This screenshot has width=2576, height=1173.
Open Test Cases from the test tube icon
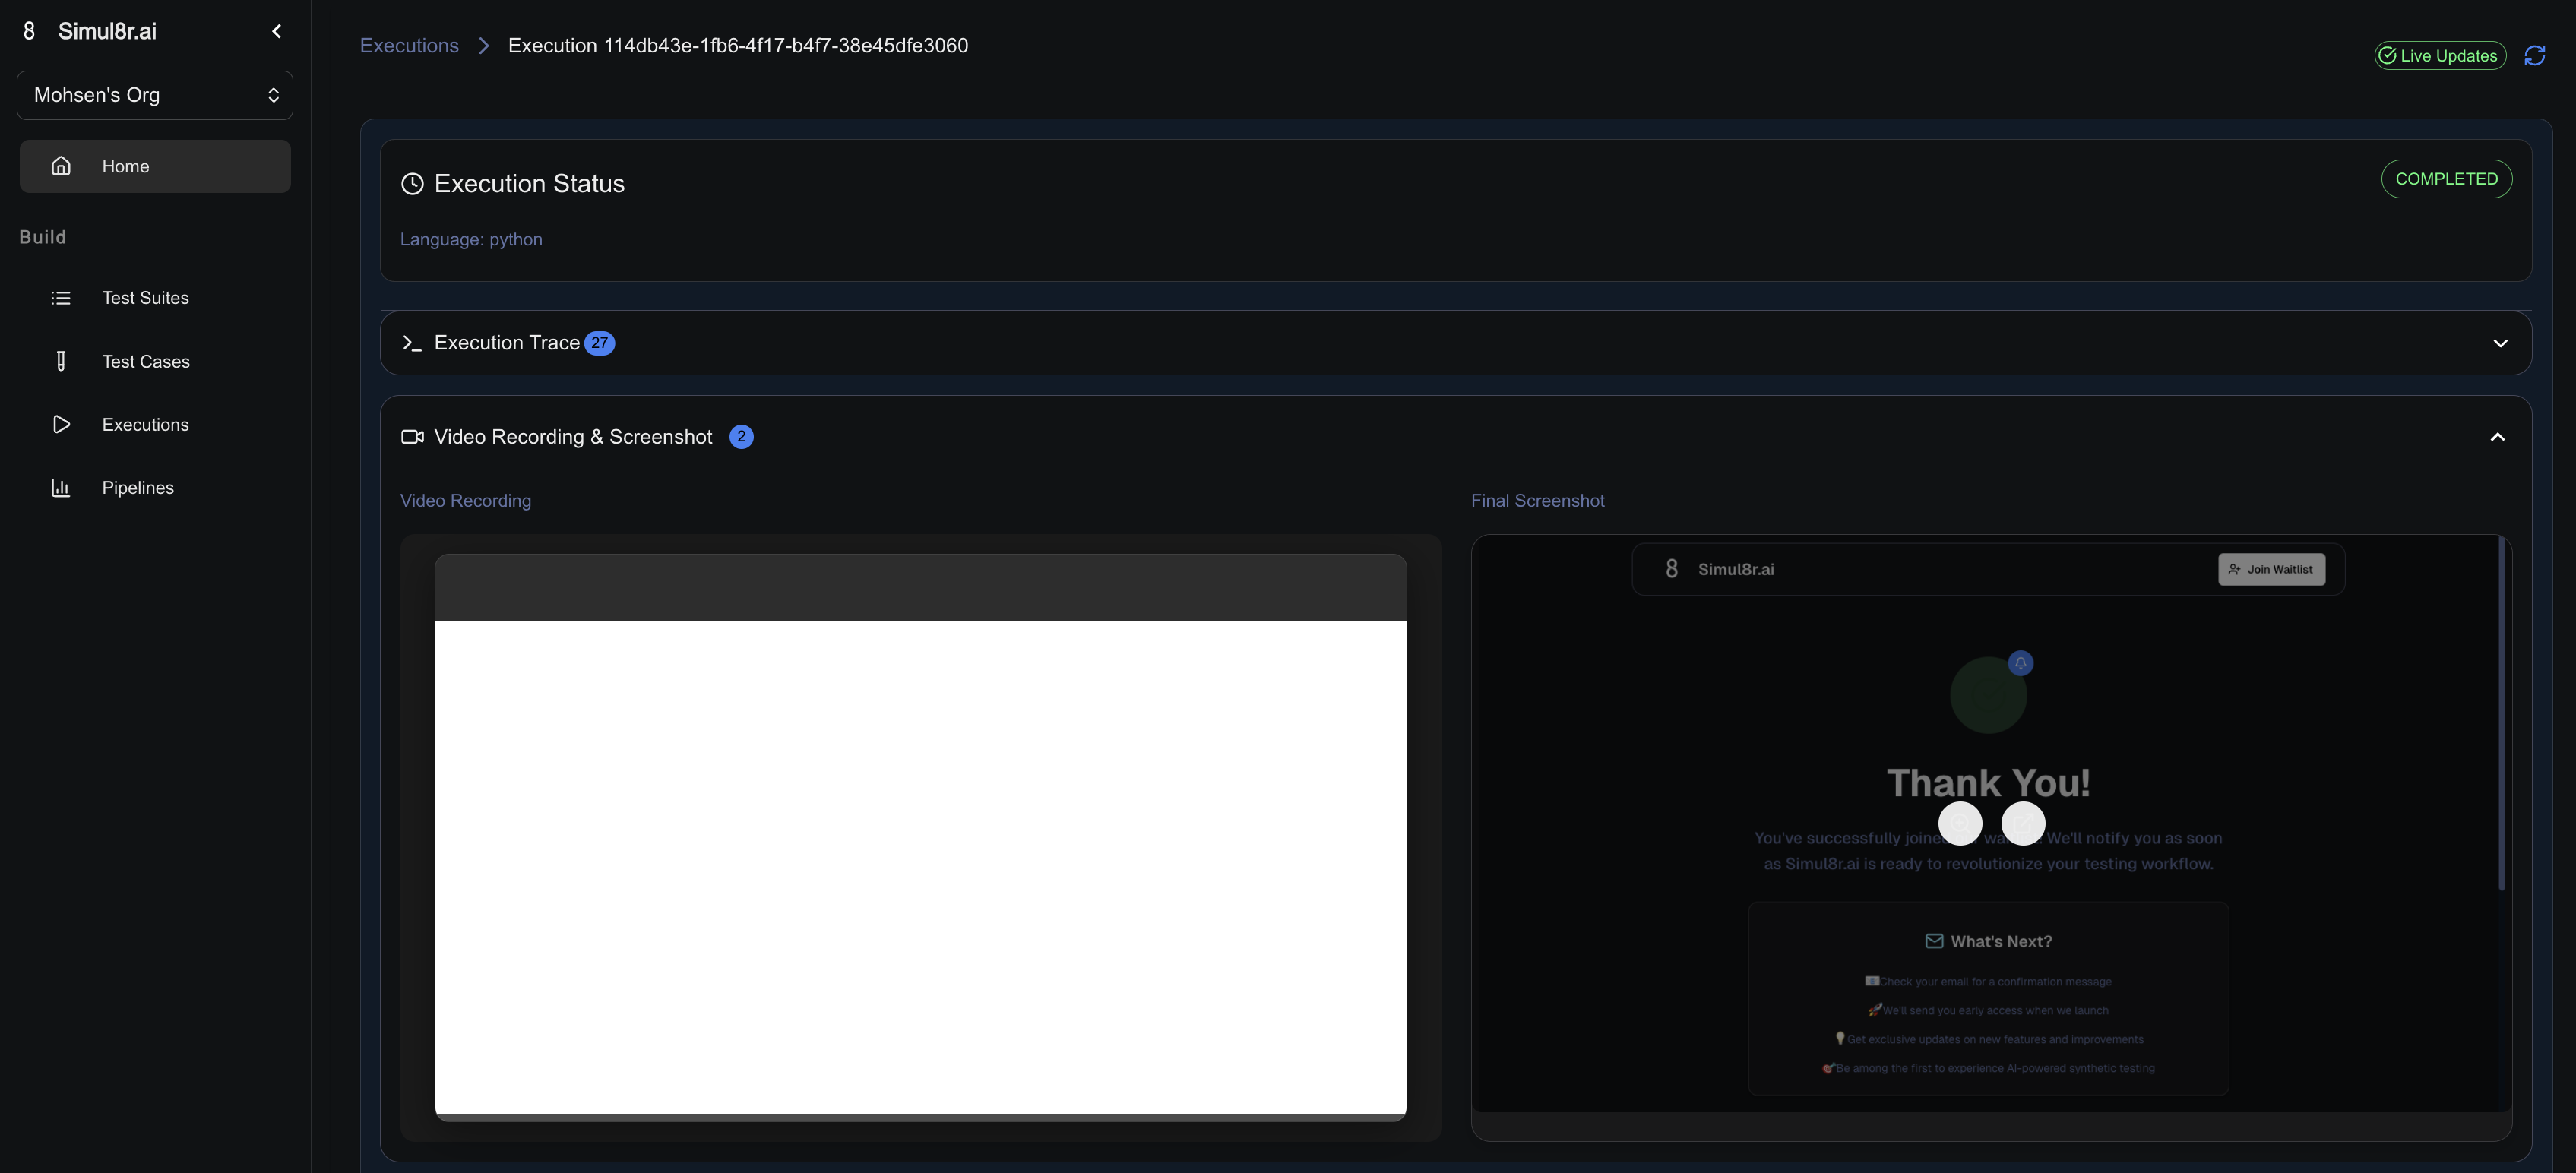(x=61, y=361)
